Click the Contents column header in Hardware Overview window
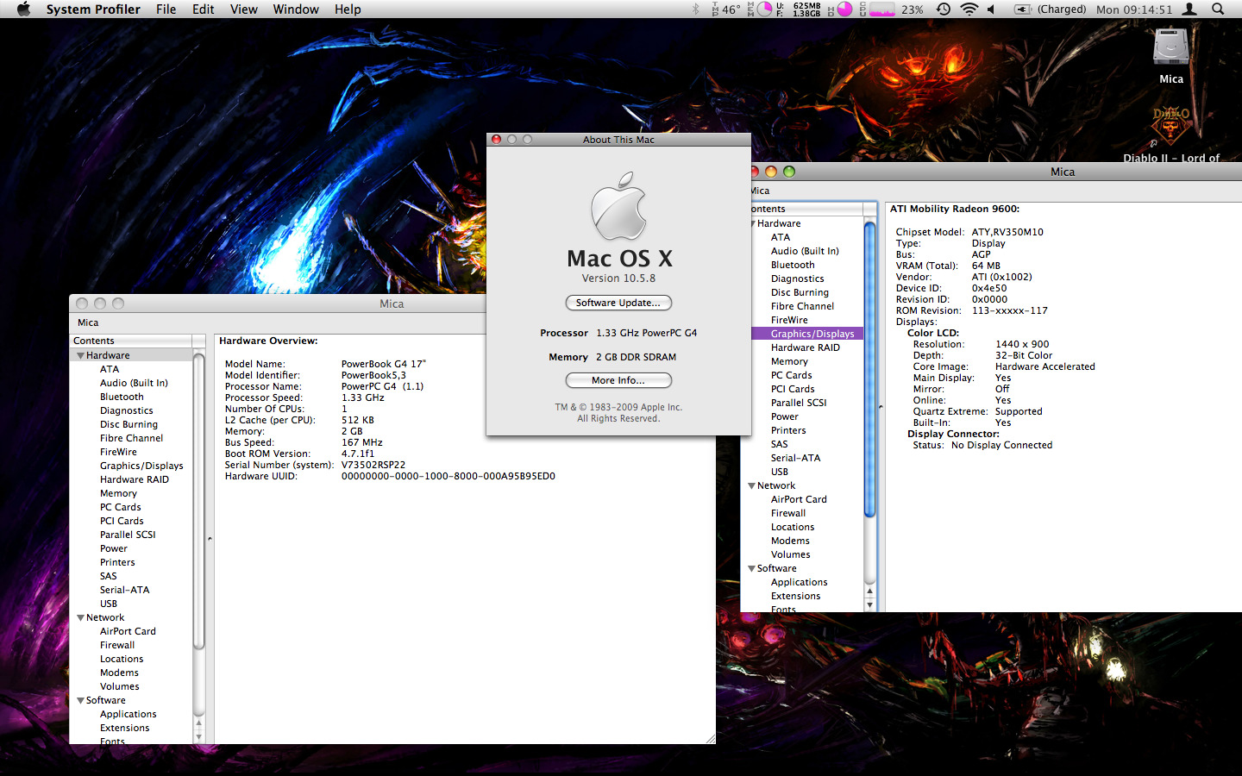The height and width of the screenshot is (776, 1242). pyautogui.click(x=130, y=341)
